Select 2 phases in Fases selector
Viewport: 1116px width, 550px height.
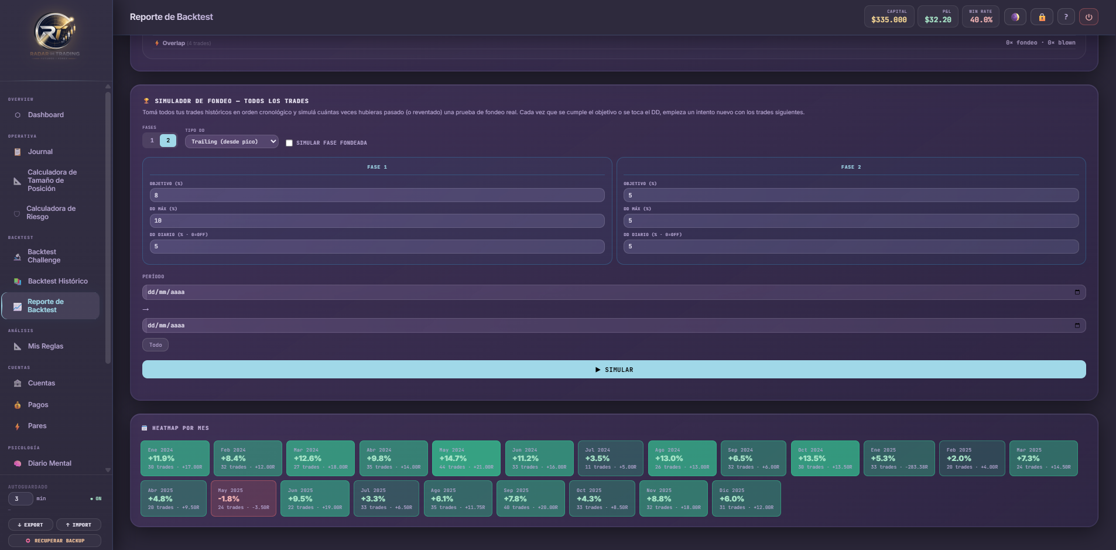(168, 141)
